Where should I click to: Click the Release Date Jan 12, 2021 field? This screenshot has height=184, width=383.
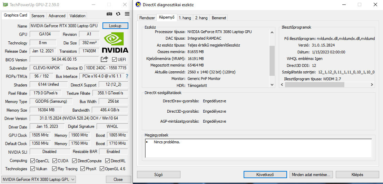[x=43, y=51]
